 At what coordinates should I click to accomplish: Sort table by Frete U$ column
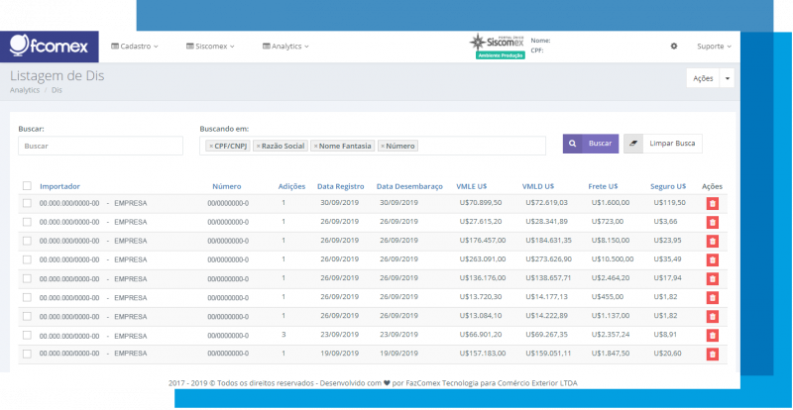[603, 186]
